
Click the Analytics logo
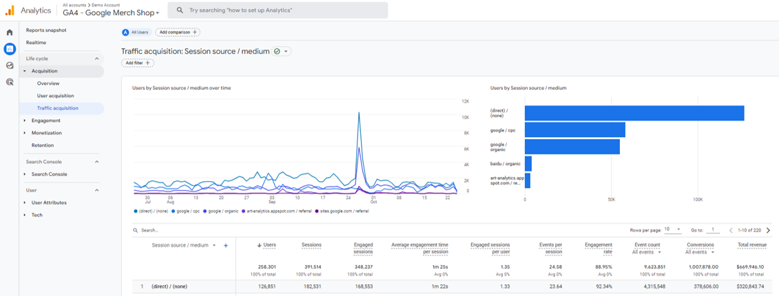(10, 10)
